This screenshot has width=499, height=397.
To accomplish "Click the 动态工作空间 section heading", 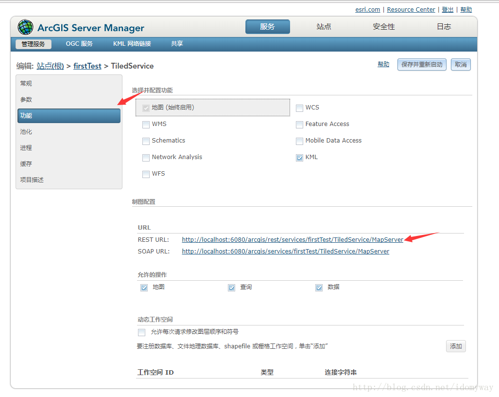I will pos(155,319).
